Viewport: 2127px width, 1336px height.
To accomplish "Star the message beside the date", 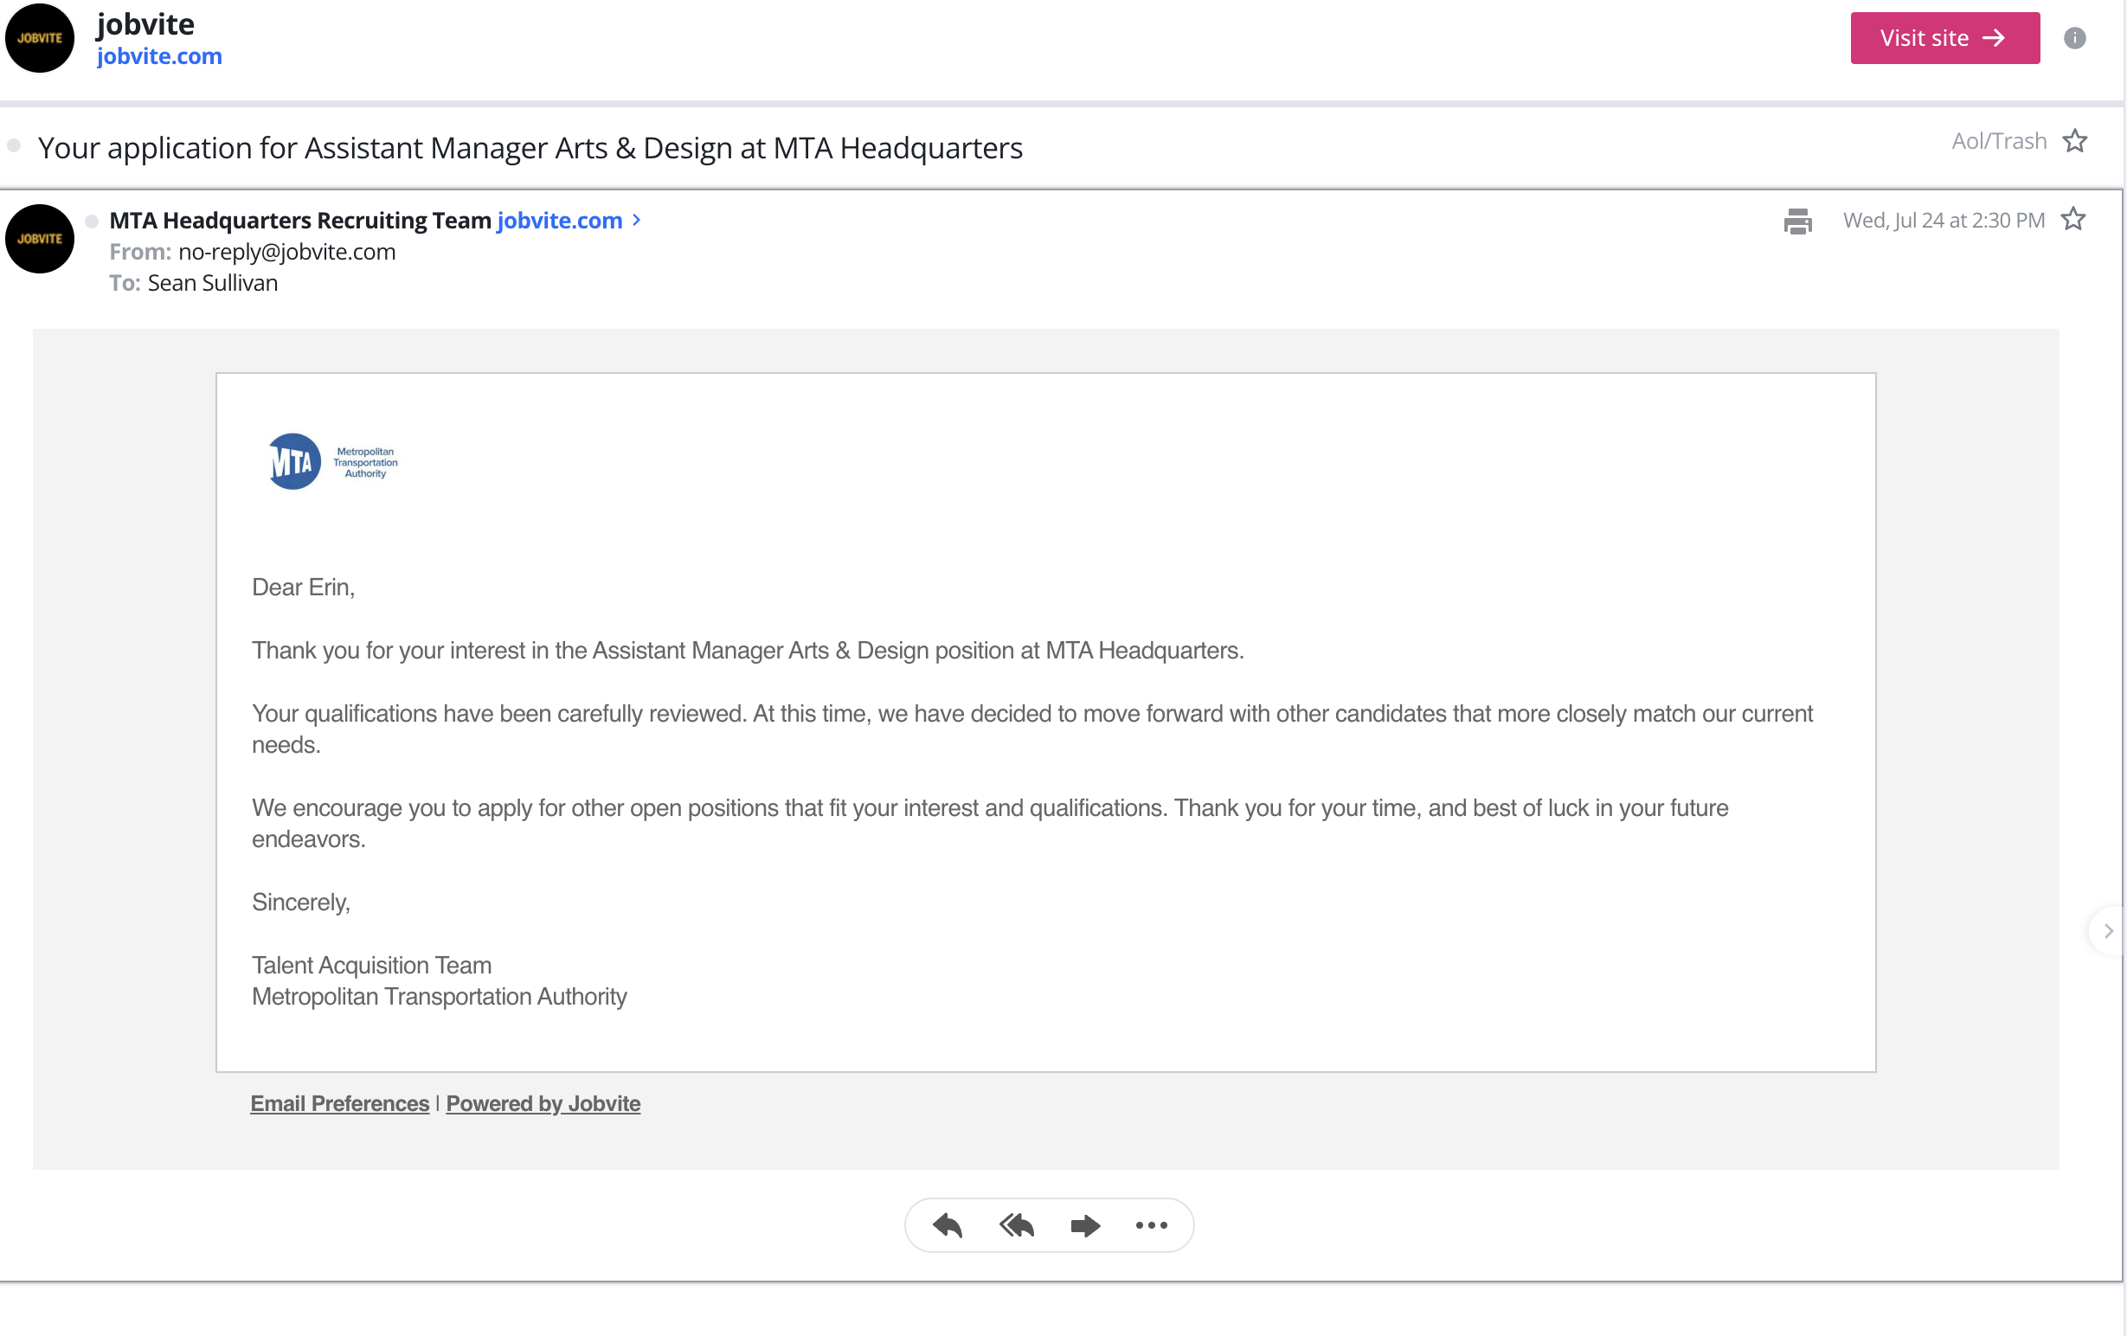I will tap(2072, 219).
